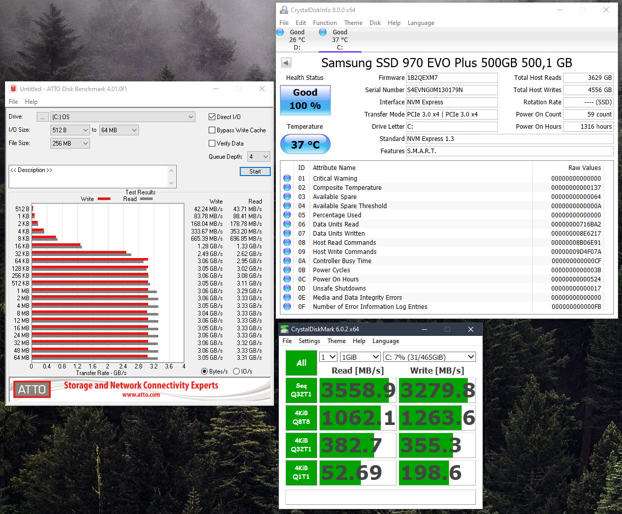The height and width of the screenshot is (514, 622).
Task: Open the Queue Depth dropdown
Action: click(259, 157)
